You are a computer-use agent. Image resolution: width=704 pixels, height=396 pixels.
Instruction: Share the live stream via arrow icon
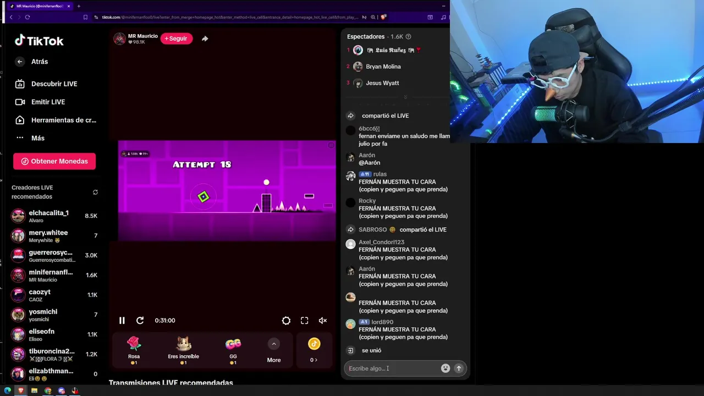tap(205, 38)
